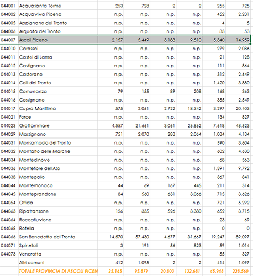Click the code cell 044066
The width and height of the screenshot is (253, 276).
9,237
